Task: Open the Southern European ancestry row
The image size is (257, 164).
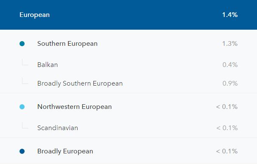Action: pyautogui.click(x=128, y=44)
